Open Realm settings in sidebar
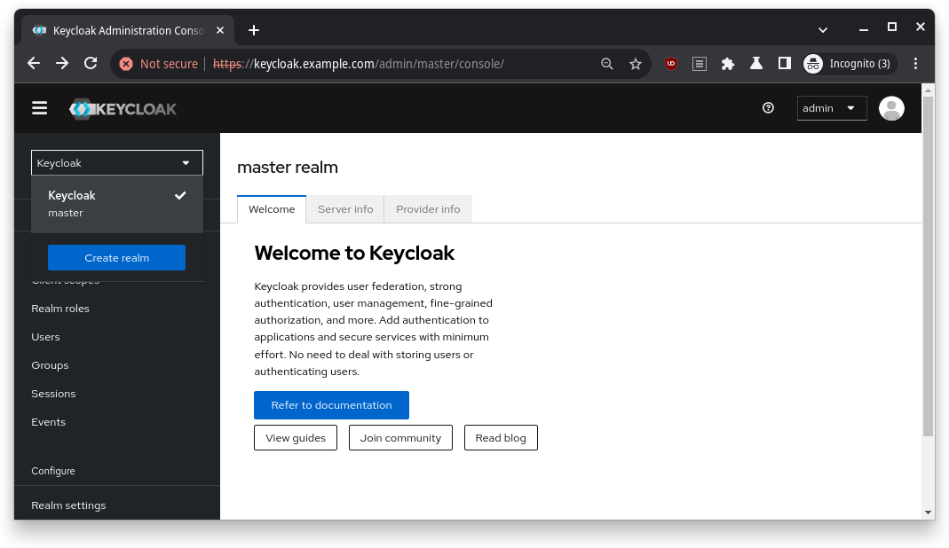Image resolution: width=949 pixels, height=548 pixels. click(x=69, y=505)
